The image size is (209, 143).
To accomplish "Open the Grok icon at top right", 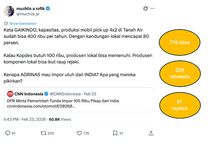I will point(145,8).
